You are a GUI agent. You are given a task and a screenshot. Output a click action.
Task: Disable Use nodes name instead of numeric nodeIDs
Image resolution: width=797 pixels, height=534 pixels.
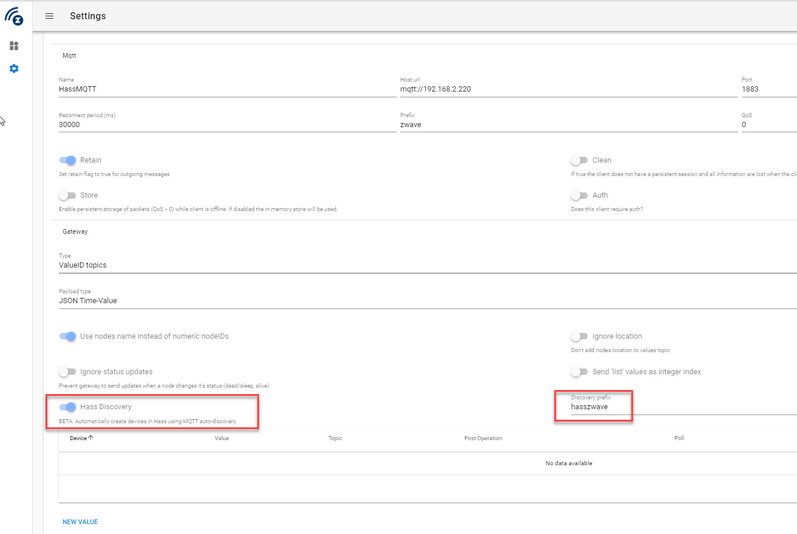[x=68, y=336]
